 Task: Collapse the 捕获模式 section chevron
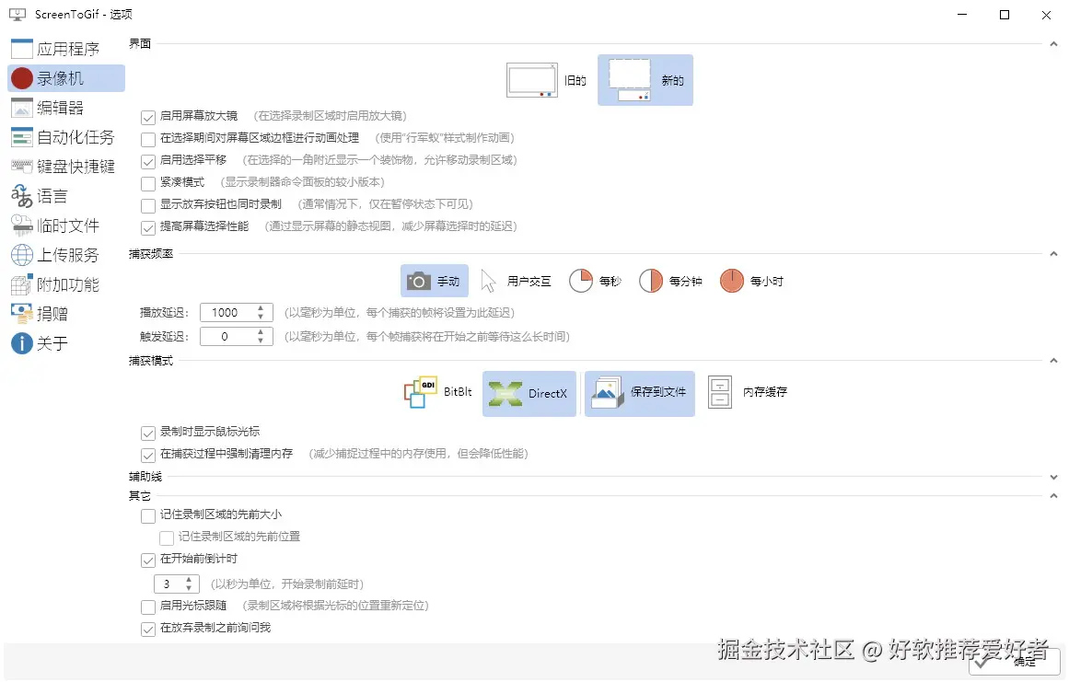point(1053,361)
